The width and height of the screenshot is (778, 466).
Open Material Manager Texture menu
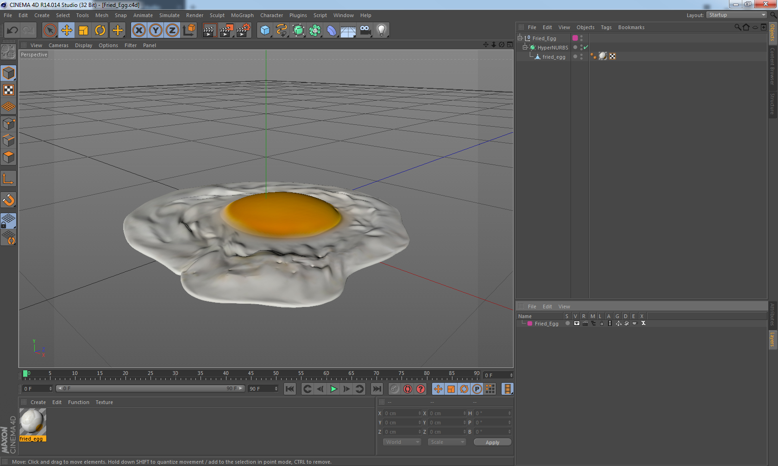pyautogui.click(x=104, y=402)
